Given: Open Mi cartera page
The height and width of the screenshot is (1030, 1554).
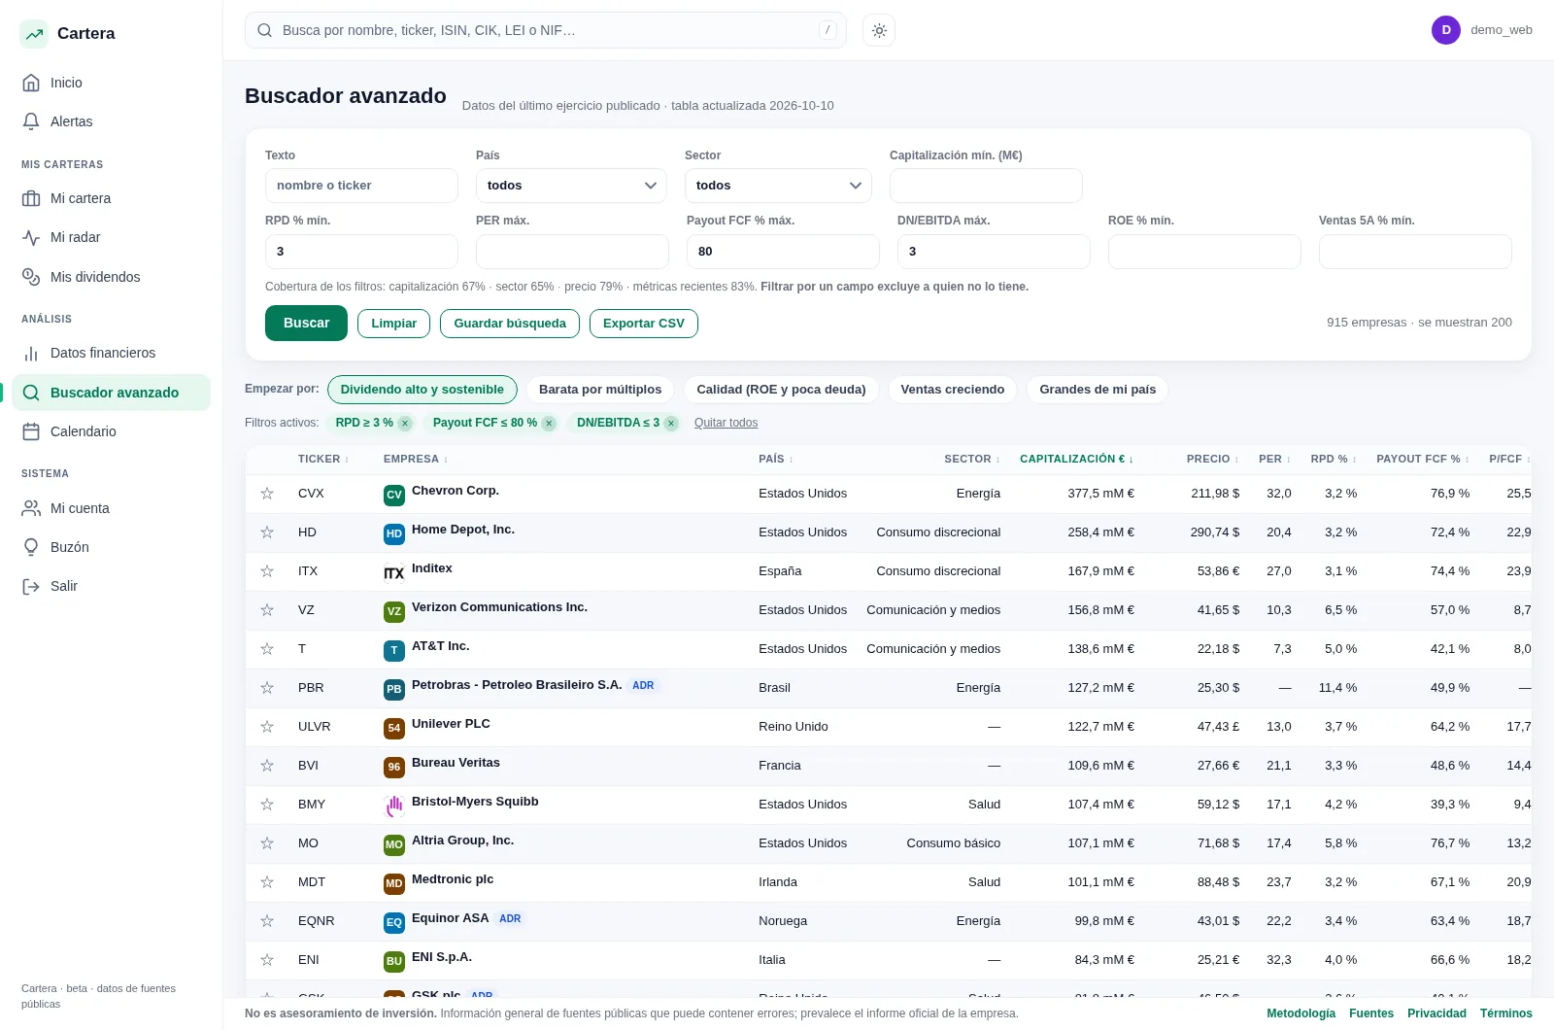Looking at the screenshot, I should (x=111, y=198).
